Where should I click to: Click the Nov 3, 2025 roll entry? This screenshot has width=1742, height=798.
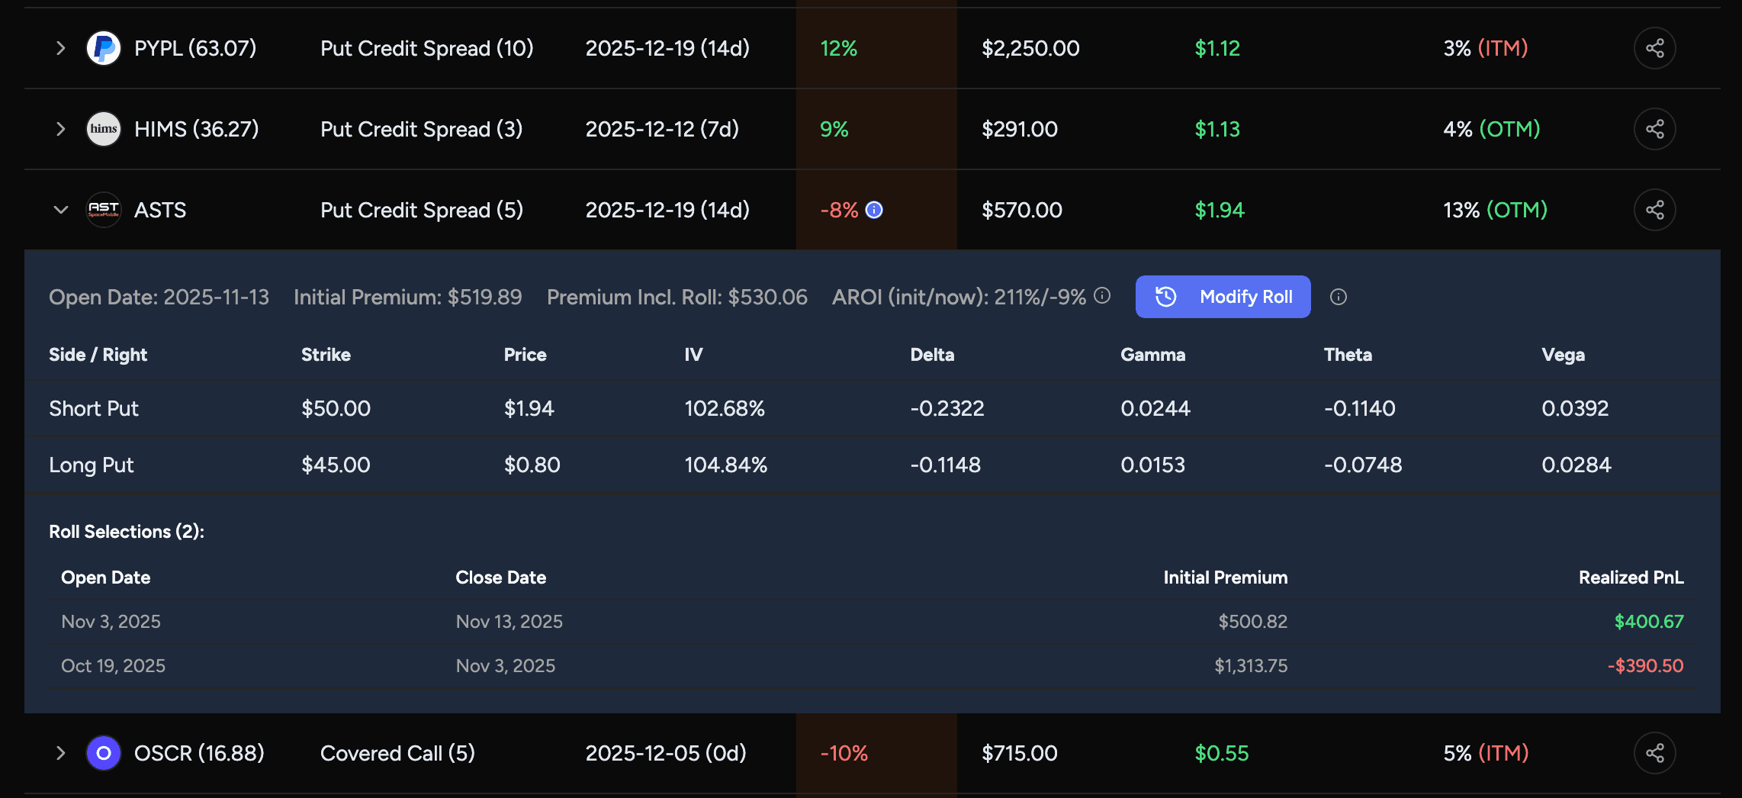point(111,622)
